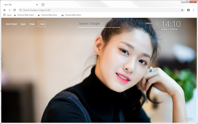The width and height of the screenshot is (198, 124).
Task: Open Apps menu on new tab page
Action: pyautogui.click(x=23, y=24)
